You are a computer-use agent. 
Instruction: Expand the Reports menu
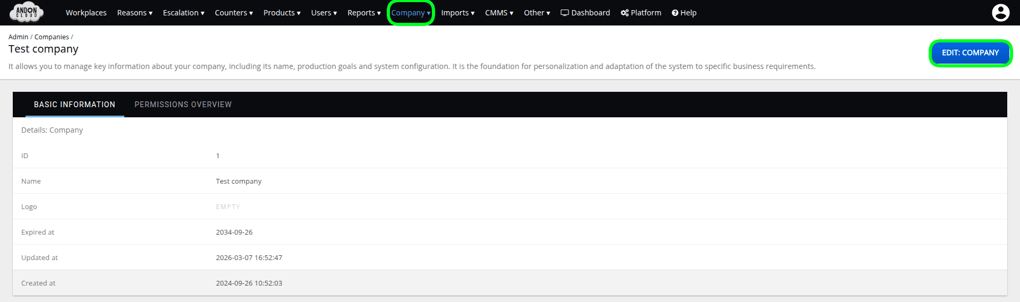364,13
